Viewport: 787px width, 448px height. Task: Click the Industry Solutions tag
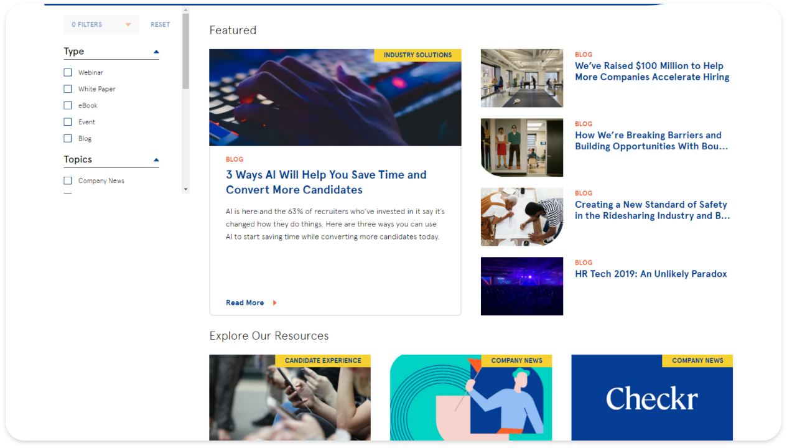(x=417, y=55)
